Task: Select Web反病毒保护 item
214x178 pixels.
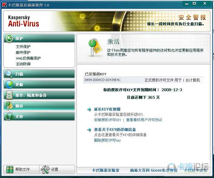Action: click(28, 58)
